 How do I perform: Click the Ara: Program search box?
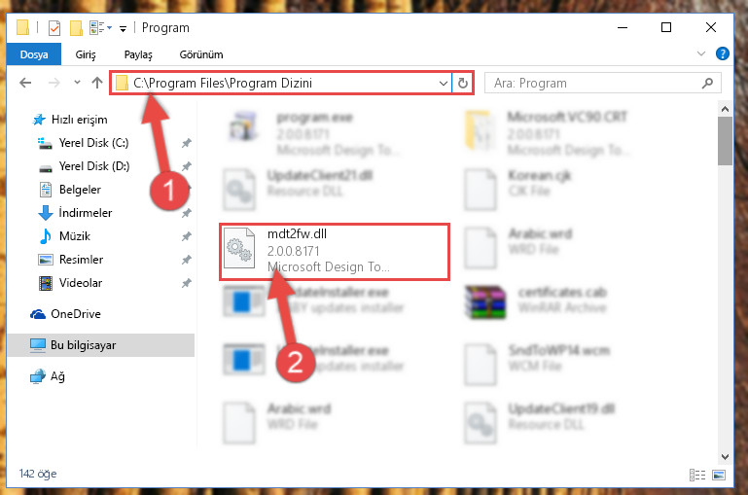coord(602,84)
